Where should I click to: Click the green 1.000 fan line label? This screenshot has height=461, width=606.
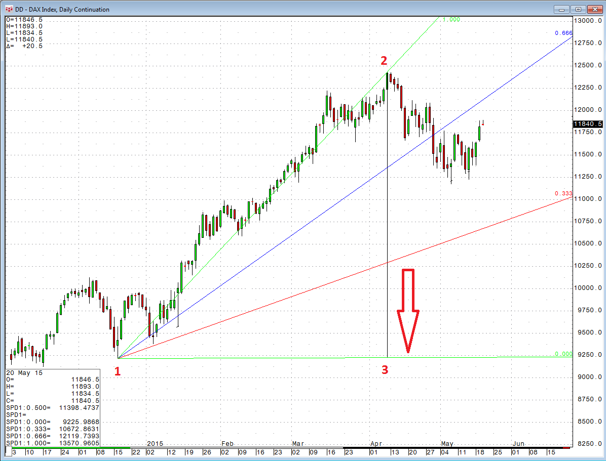tap(450, 19)
